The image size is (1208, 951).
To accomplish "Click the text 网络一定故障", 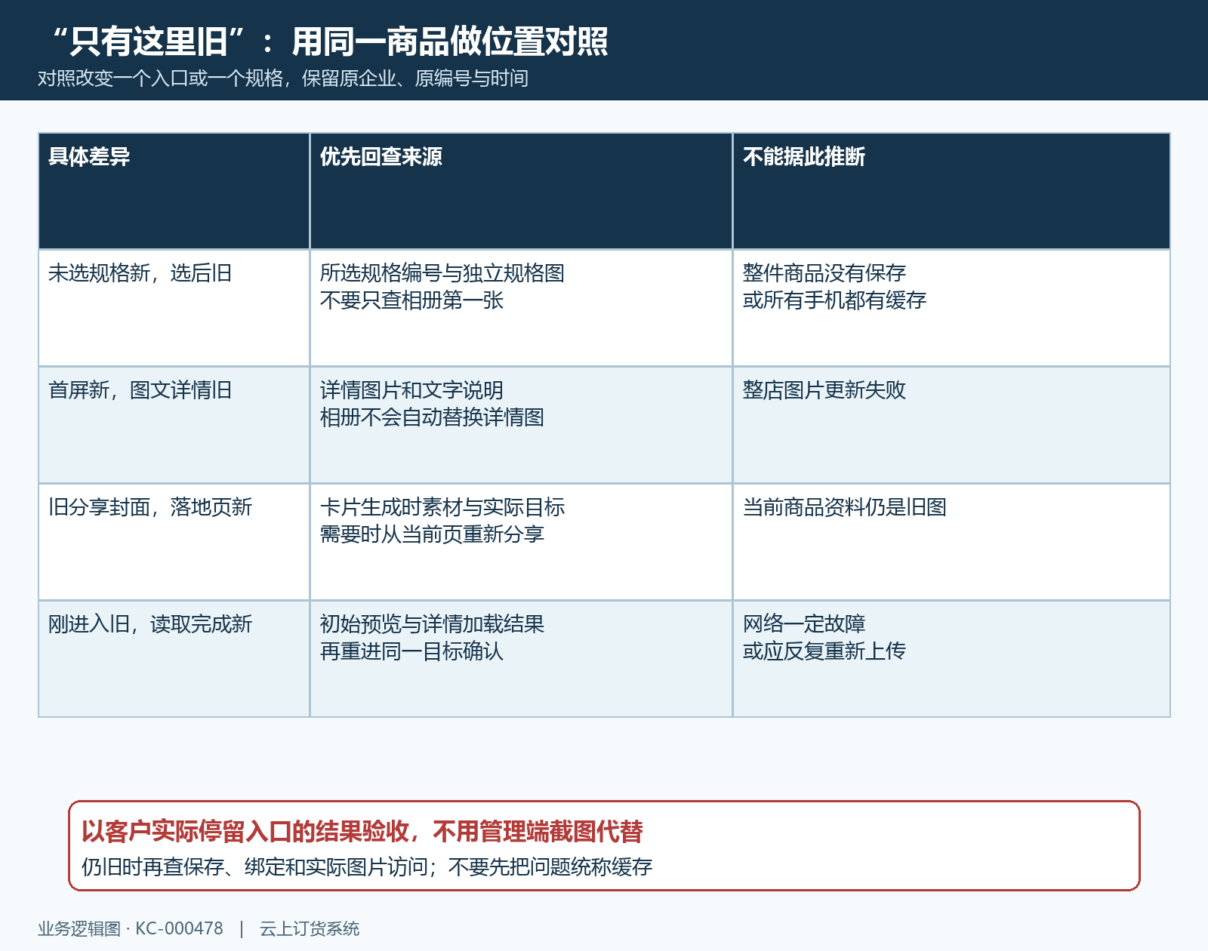I will coord(804,624).
